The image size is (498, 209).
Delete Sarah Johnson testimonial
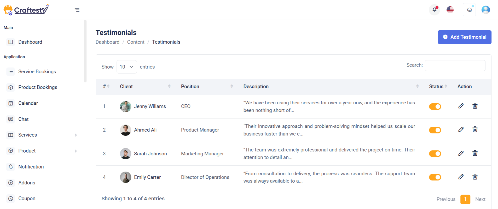(475, 153)
